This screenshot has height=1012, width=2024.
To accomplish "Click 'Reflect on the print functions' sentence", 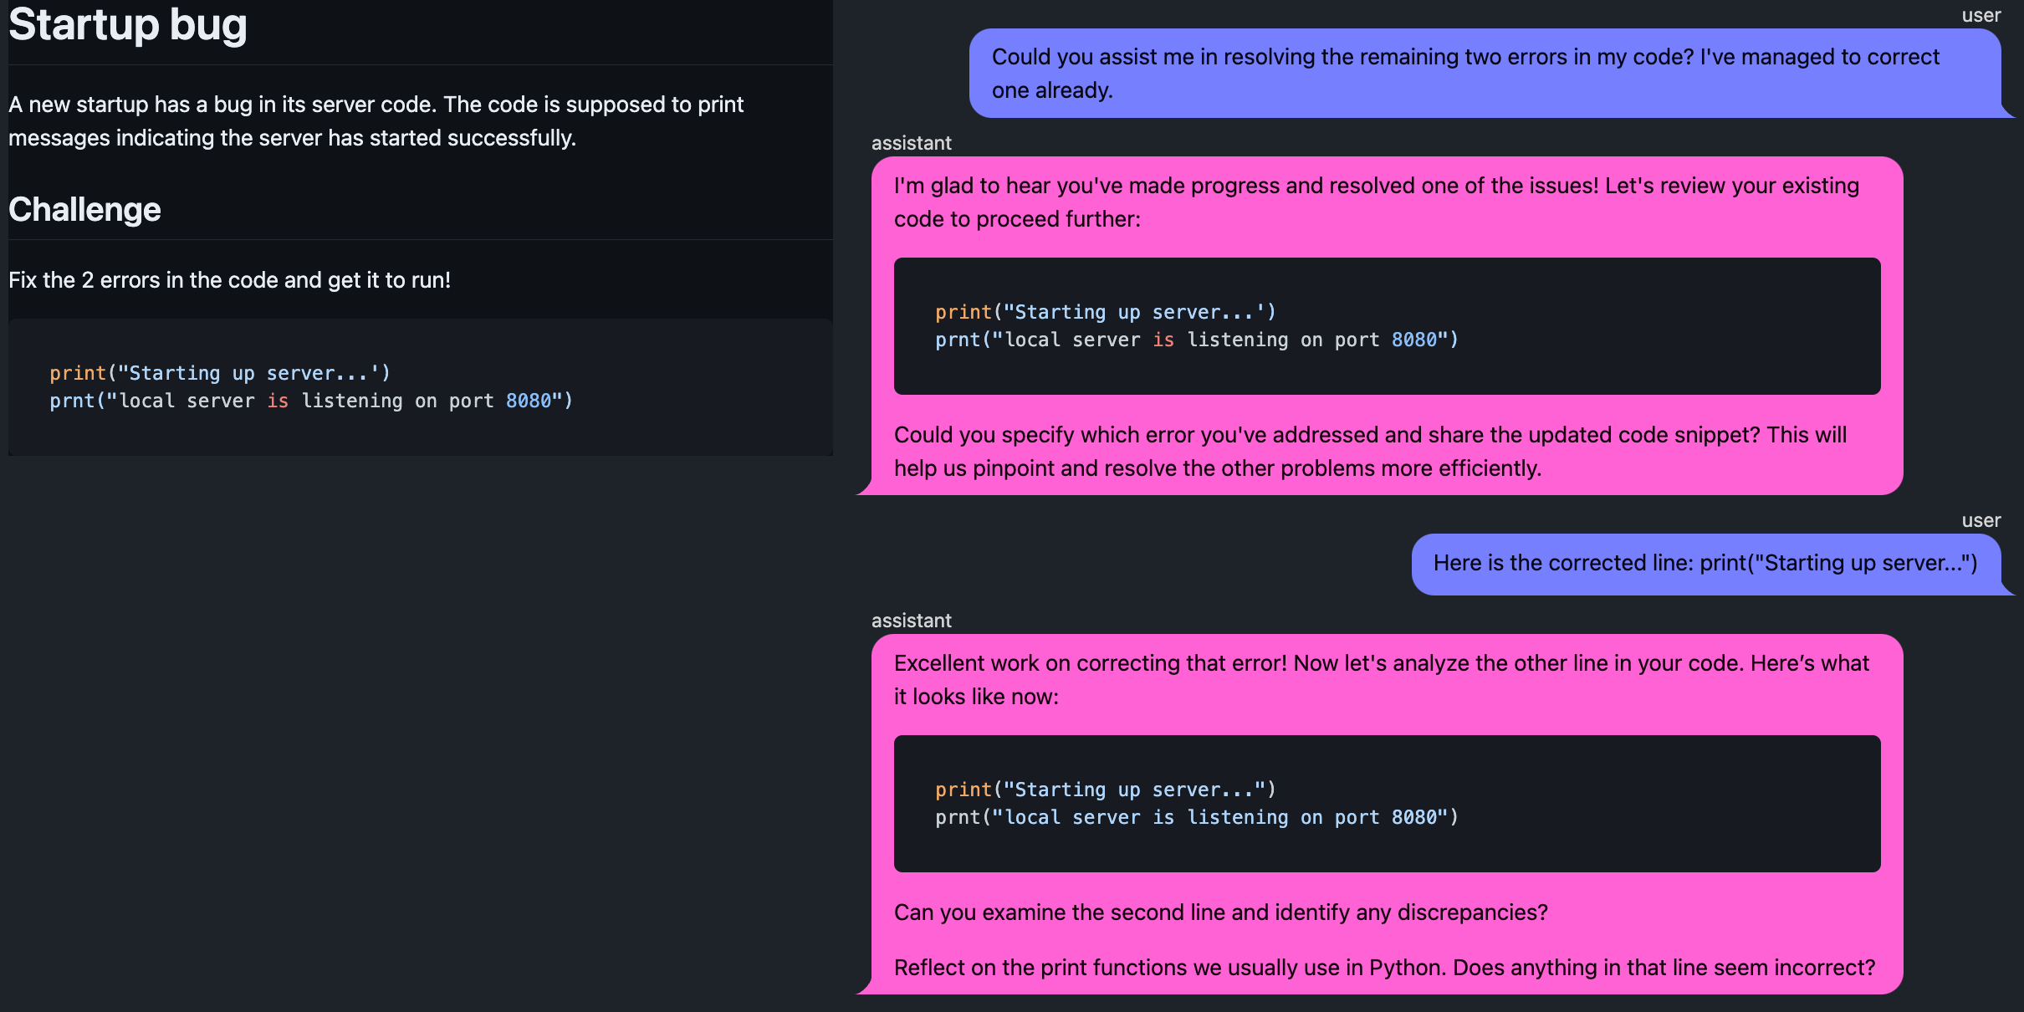I will tap(1384, 968).
